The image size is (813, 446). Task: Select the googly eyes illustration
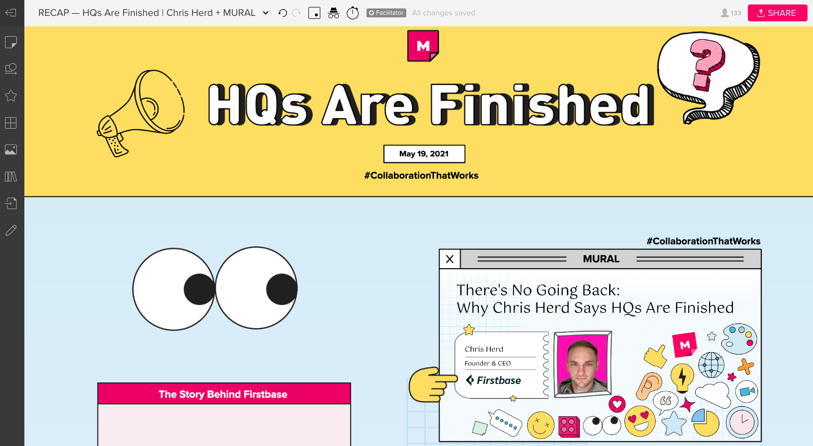pos(215,289)
